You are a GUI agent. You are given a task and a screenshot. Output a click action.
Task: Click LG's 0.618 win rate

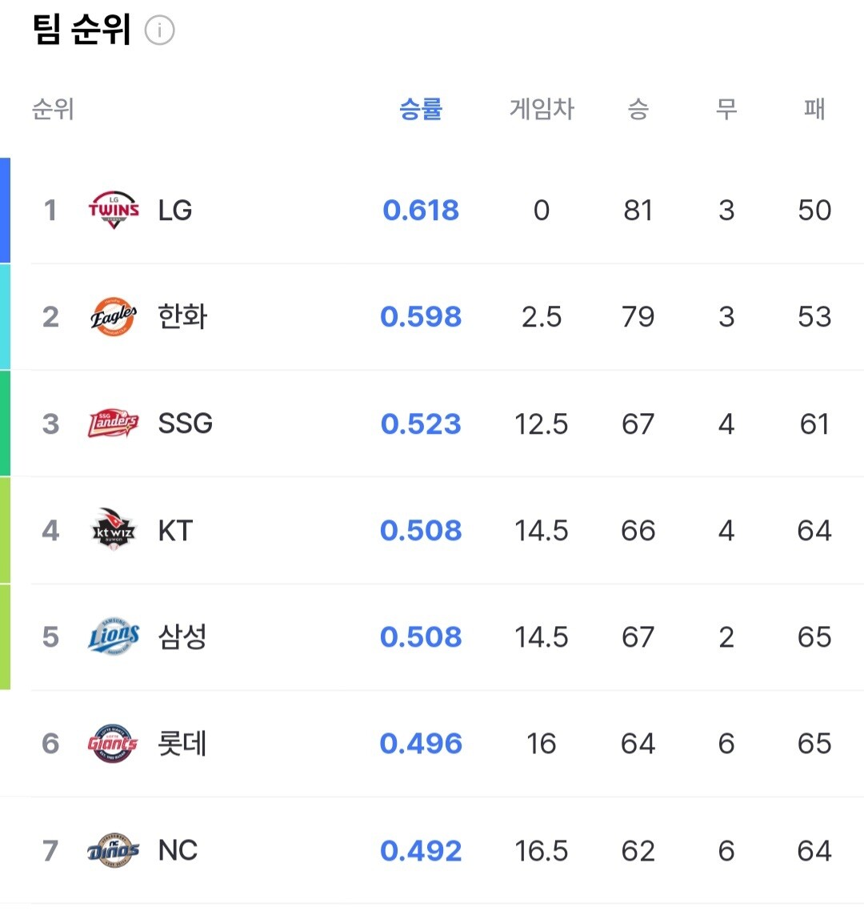(x=421, y=211)
